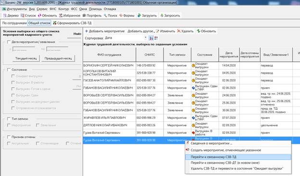Open the Сортировка Дата dropdown
The height and width of the screenshot is (176, 300).
tap(146, 38)
